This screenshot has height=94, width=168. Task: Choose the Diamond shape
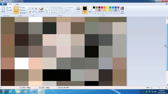pyautogui.click(x=49, y=10)
